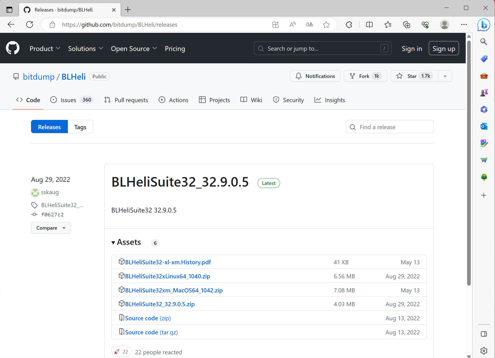Open the Favorites list icon
The width and height of the screenshot is (495, 358).
click(388, 24)
